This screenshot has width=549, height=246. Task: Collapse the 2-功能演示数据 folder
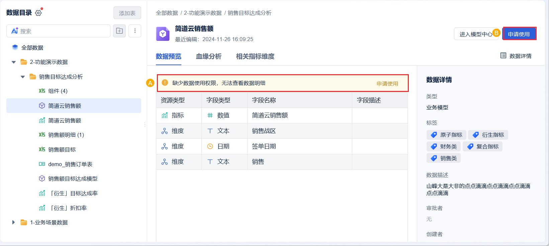[14, 62]
